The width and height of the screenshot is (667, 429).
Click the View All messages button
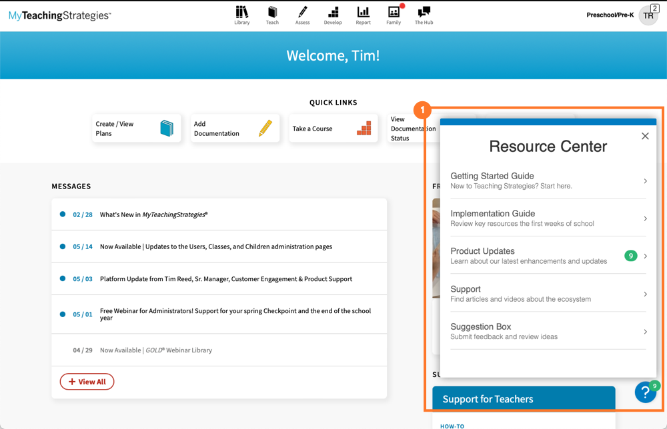87,382
